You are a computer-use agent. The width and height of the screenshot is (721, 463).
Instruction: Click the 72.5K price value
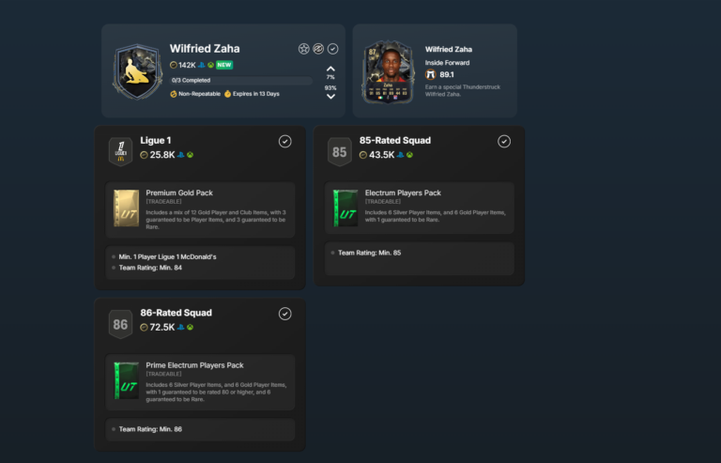coord(162,328)
